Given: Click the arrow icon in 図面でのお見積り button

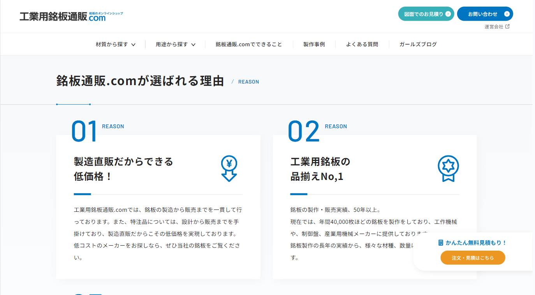Looking at the screenshot, I should coord(448,14).
